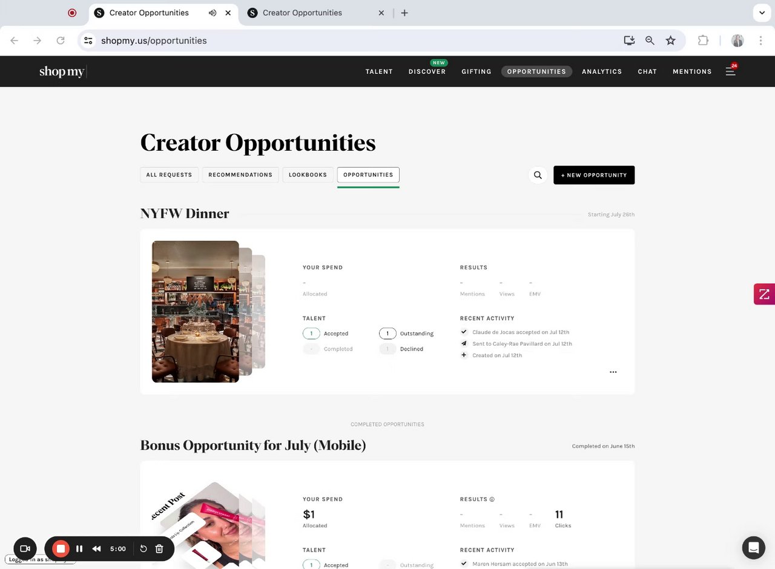
Task: Click the rewind recording icon
Action: pos(96,548)
